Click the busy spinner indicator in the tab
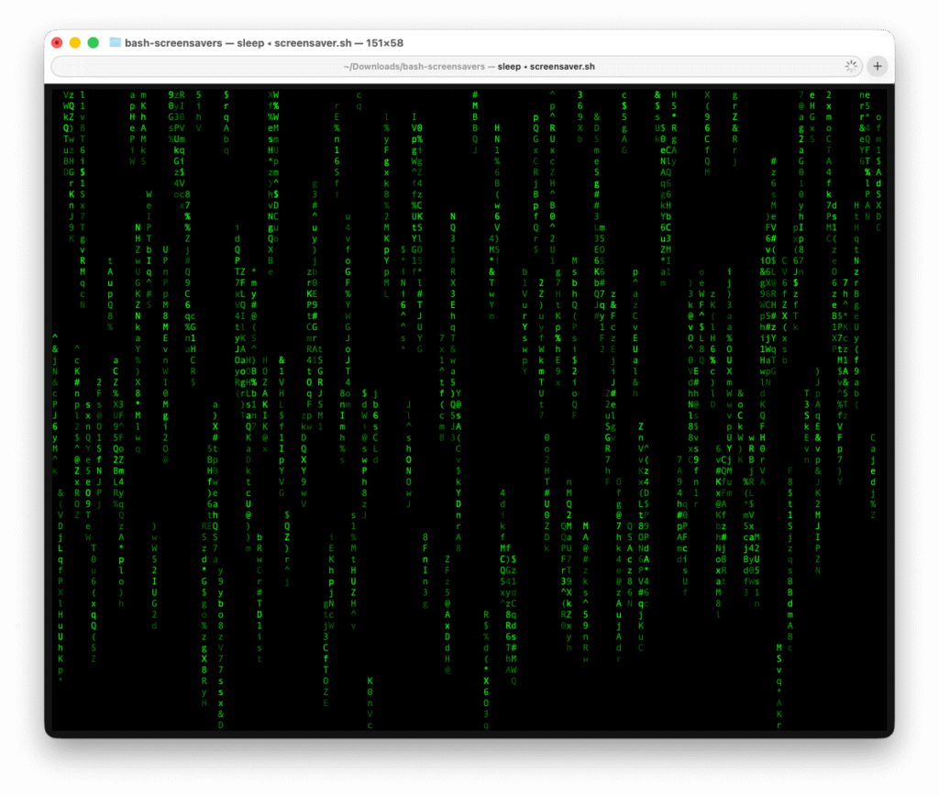Image resolution: width=939 pixels, height=797 pixels. 851,66
